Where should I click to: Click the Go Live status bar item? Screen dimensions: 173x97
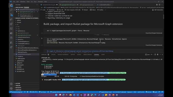pos(148,92)
